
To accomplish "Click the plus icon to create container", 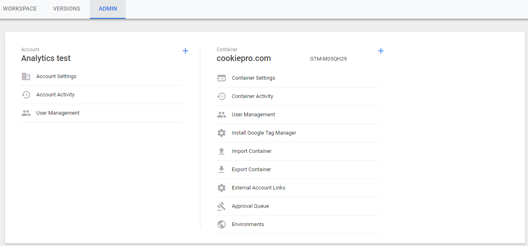I will [x=381, y=51].
